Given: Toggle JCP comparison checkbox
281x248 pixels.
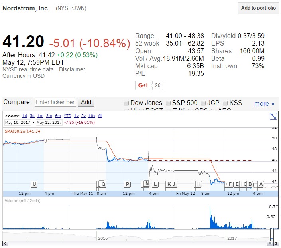Looking at the screenshot, I should click(203, 103).
